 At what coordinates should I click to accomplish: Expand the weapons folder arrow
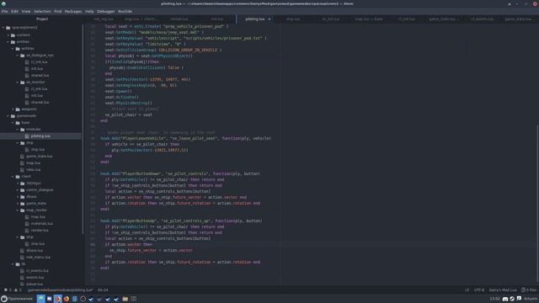[x=13, y=109]
